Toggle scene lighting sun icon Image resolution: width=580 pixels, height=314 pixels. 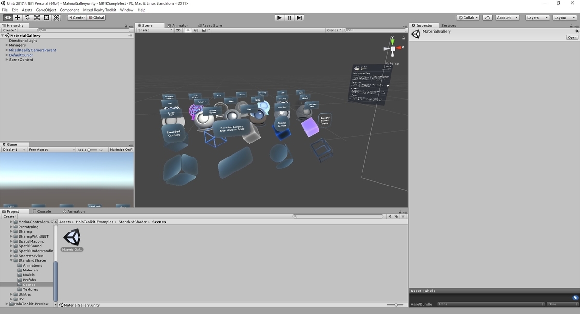point(188,30)
